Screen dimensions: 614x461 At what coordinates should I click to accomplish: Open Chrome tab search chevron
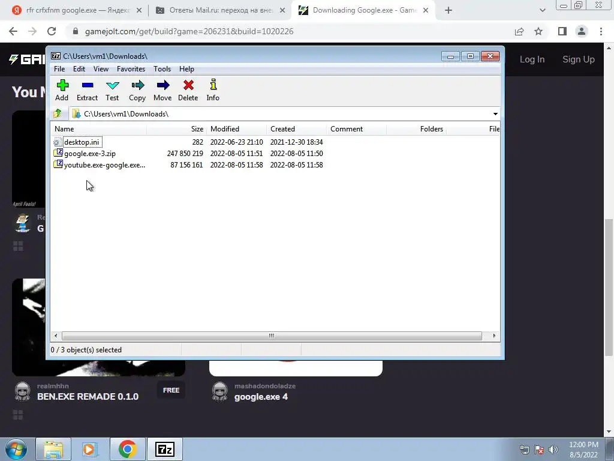(x=542, y=11)
